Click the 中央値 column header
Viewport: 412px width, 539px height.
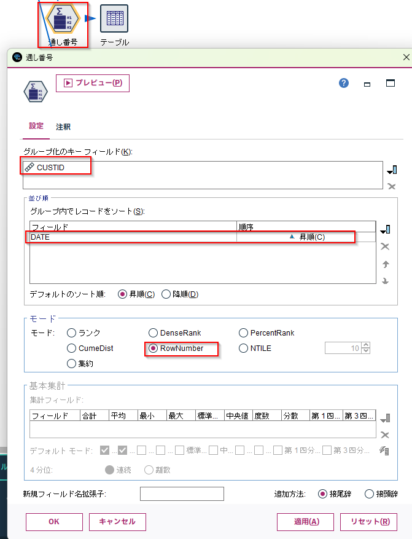[x=238, y=415]
